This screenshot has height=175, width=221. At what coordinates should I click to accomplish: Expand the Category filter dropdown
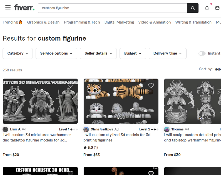click(x=18, y=54)
